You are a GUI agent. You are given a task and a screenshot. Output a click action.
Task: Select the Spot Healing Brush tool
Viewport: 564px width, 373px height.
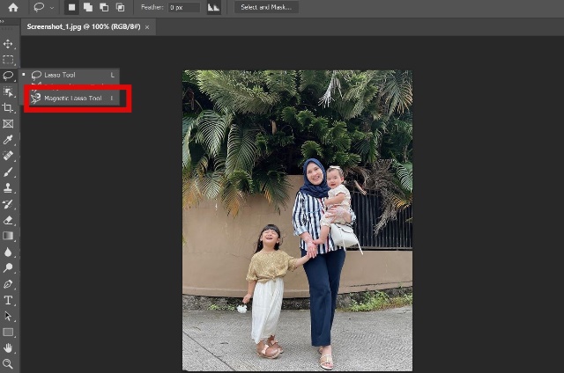coord(8,156)
